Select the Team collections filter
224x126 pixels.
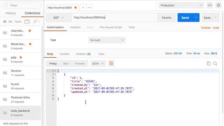18,22
